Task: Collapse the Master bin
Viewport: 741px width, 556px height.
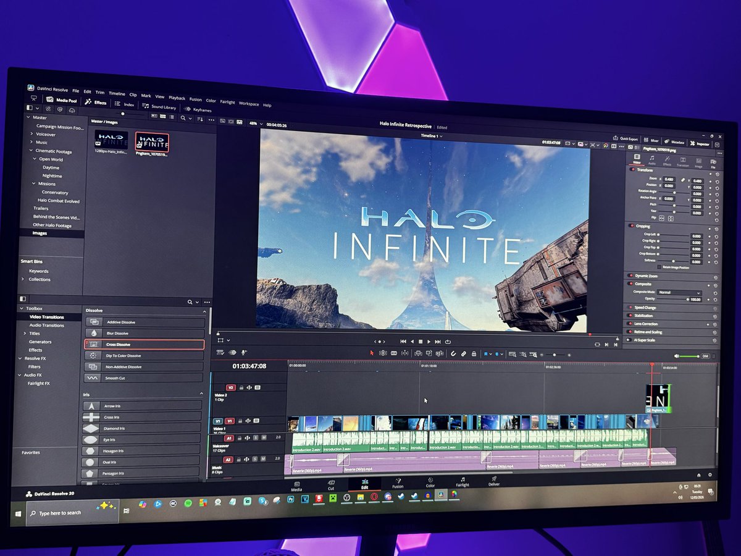Action: click(28, 117)
